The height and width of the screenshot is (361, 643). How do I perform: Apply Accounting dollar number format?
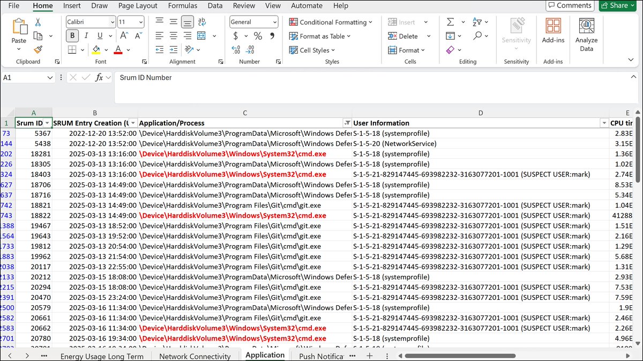(236, 36)
